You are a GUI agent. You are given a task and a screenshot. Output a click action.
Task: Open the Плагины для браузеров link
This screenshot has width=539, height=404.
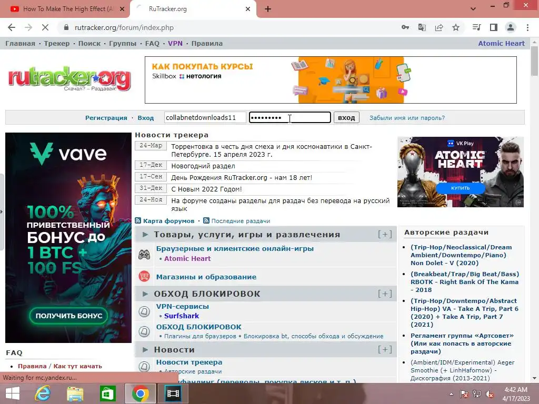pos(200,336)
